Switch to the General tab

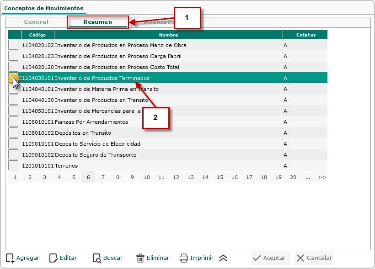point(36,22)
